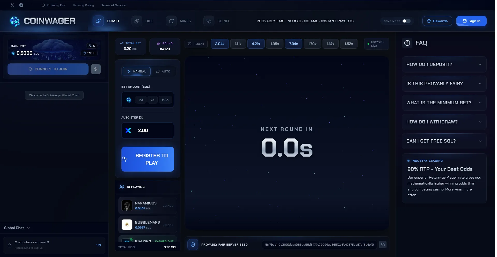This screenshot has width=497, height=257.
Task: Click the Crash rocket icon
Action: click(x=98, y=21)
